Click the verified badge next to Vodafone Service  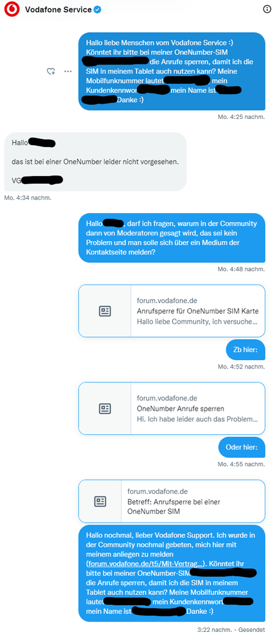[98, 10]
